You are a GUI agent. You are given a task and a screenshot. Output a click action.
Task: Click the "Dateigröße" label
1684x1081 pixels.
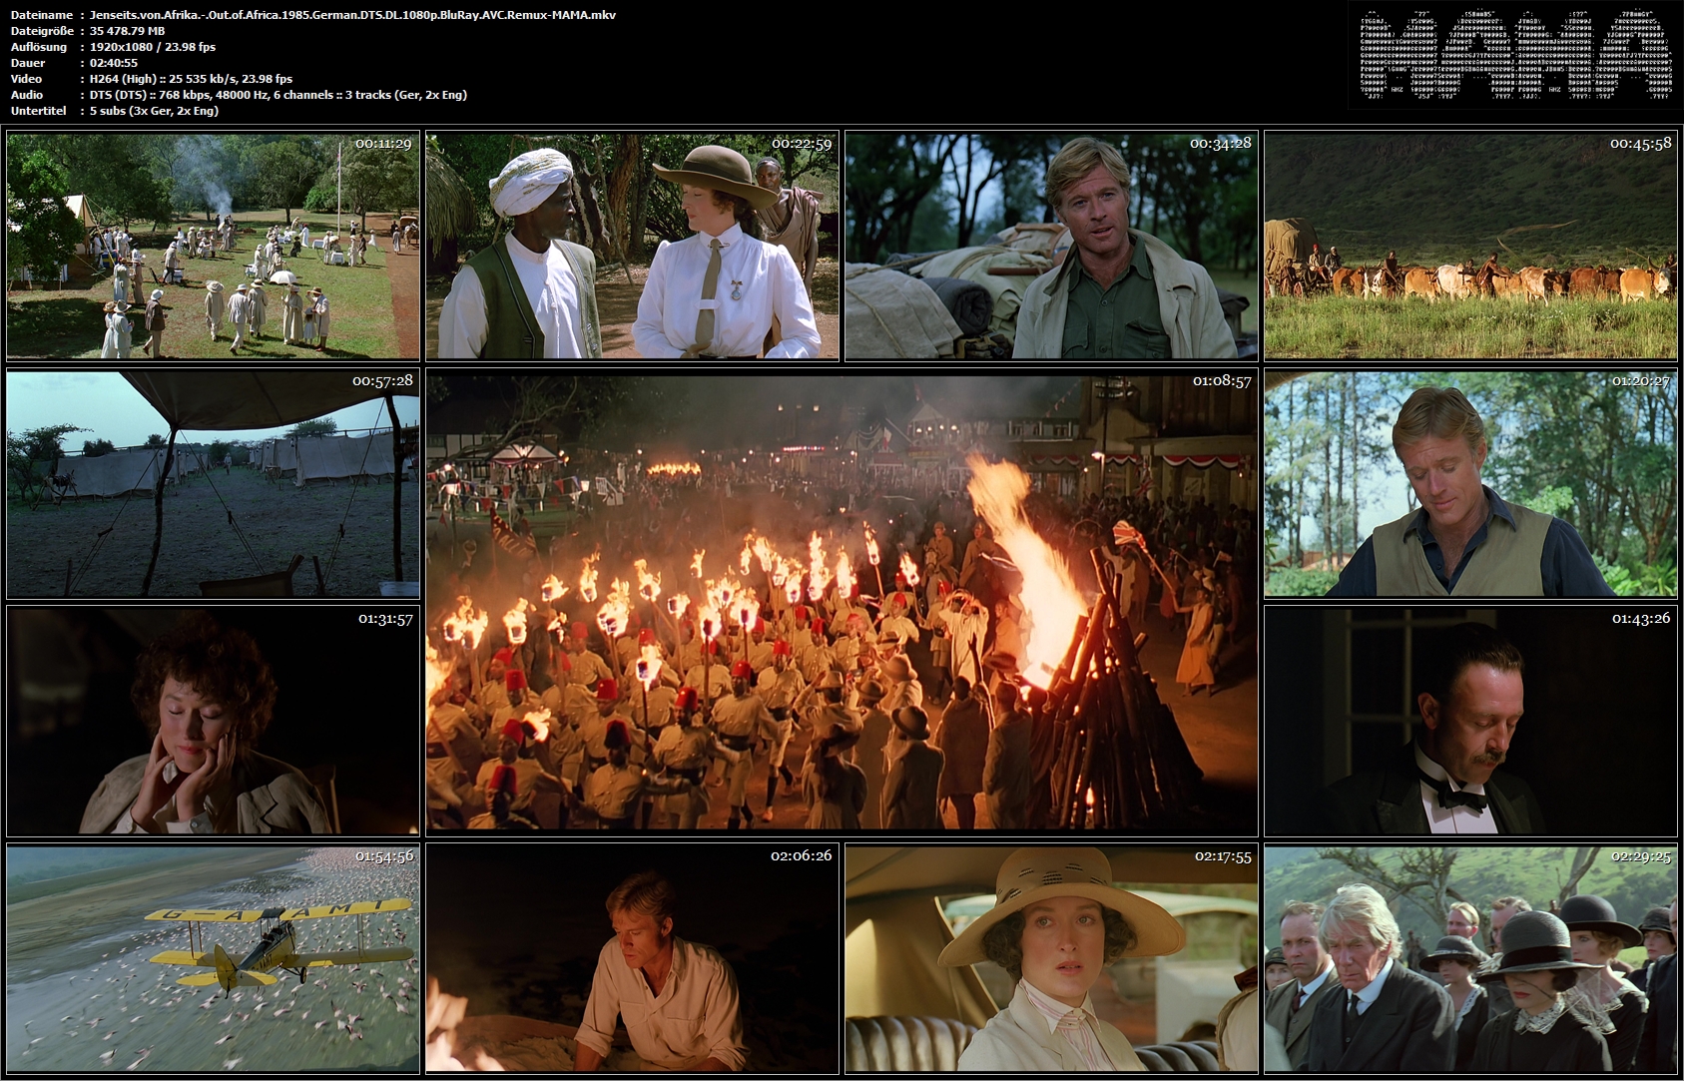(x=42, y=31)
